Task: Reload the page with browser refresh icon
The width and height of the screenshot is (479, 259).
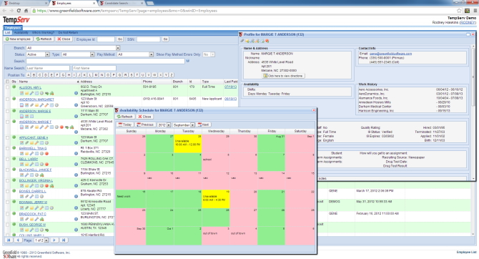Action: coord(19,11)
